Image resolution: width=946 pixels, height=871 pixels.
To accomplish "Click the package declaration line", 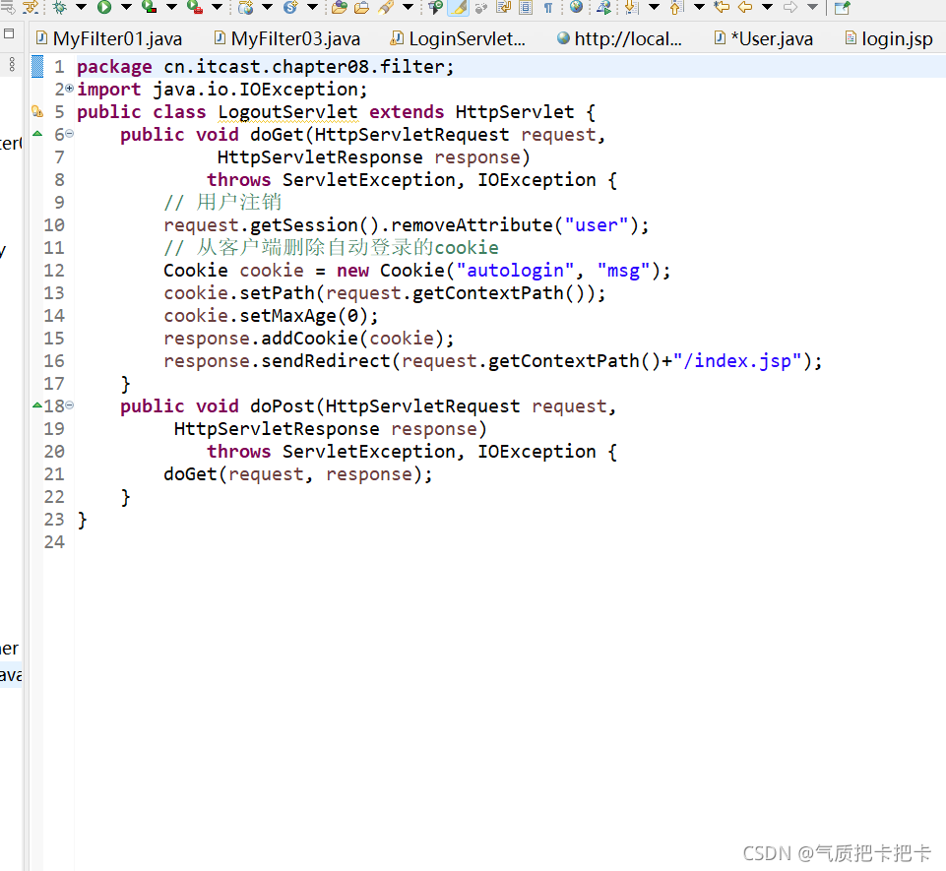I will [x=266, y=66].
